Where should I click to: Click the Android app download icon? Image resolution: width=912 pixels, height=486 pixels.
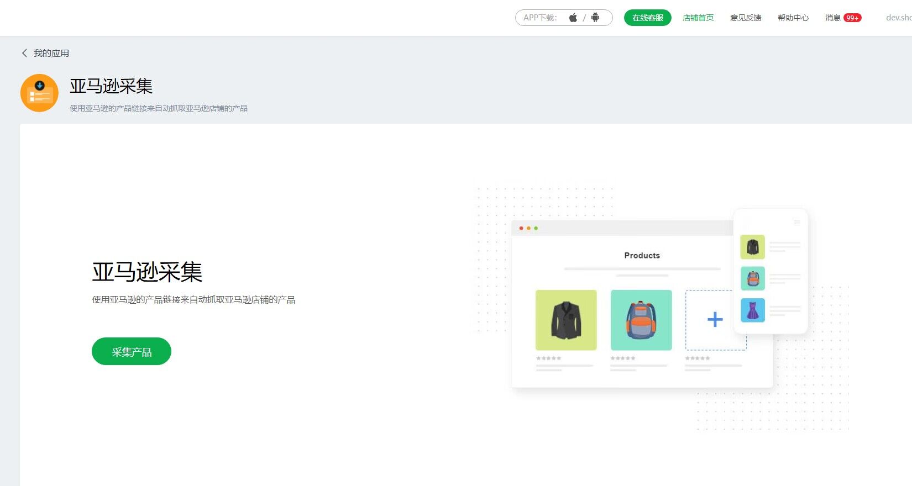point(595,18)
